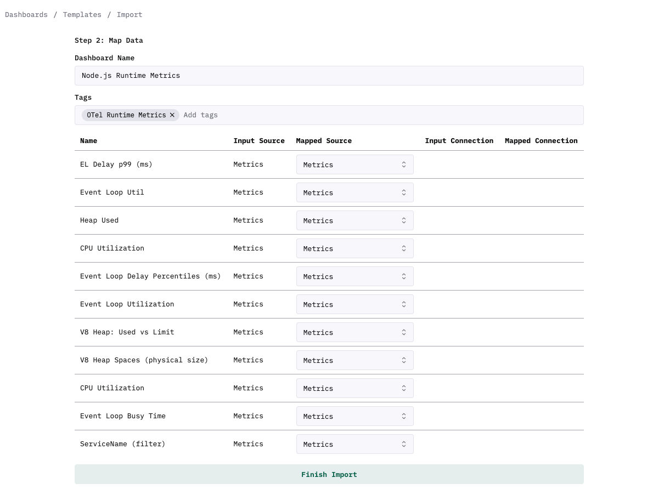Click the chevron icon in Heap Used selector

point(404,220)
